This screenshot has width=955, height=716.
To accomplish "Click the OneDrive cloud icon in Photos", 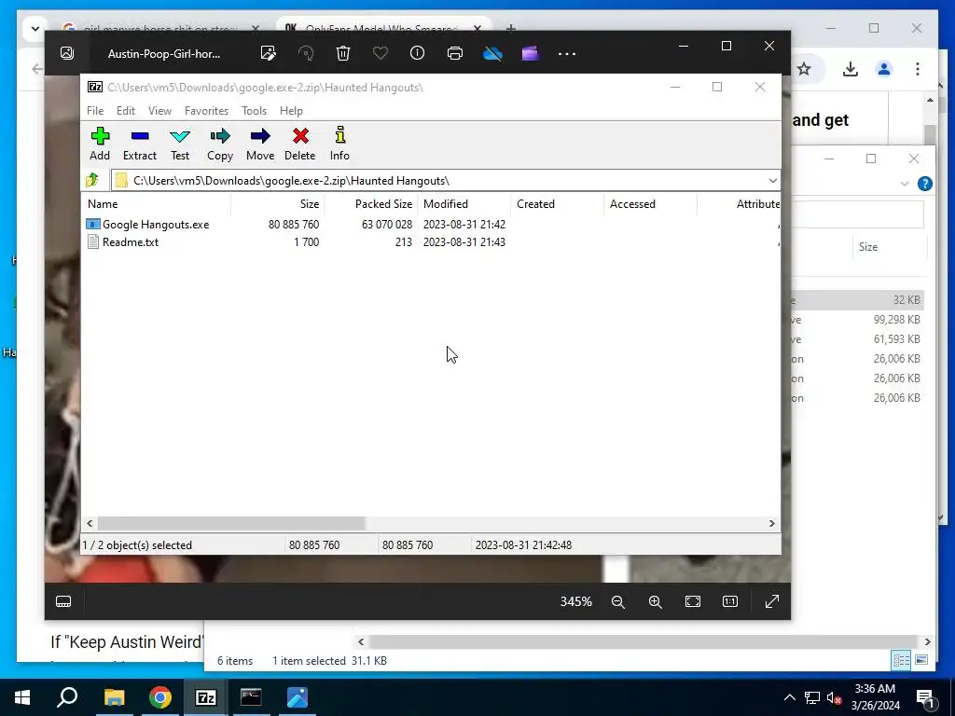I will (492, 53).
